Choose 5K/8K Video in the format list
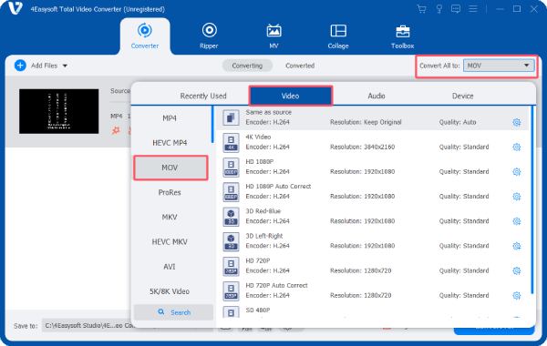This screenshot has width=547, height=346. 170,291
